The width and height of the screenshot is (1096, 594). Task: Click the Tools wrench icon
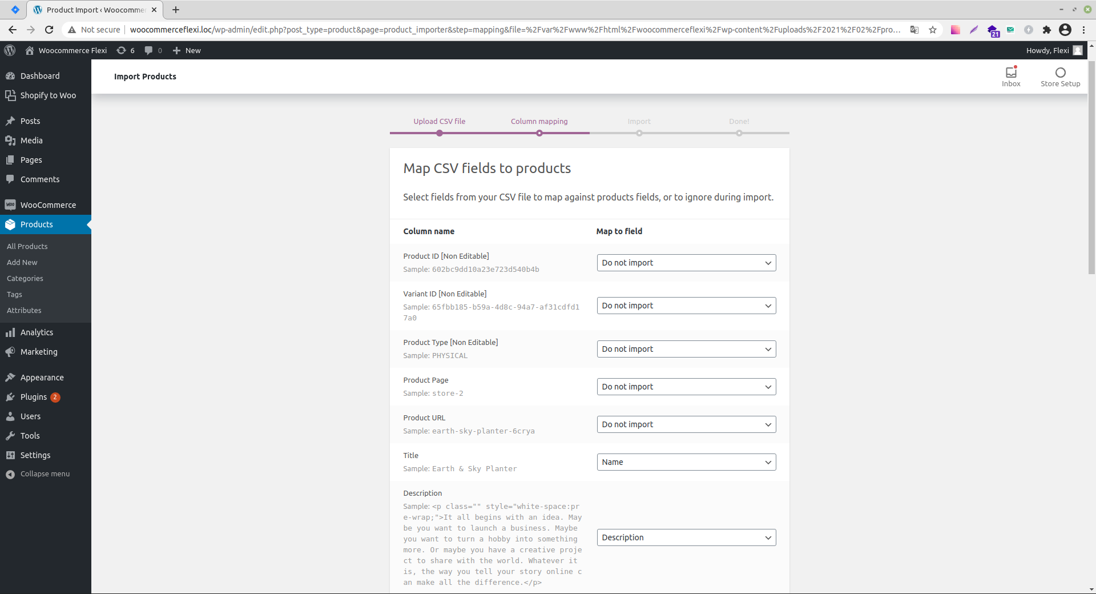point(10,436)
